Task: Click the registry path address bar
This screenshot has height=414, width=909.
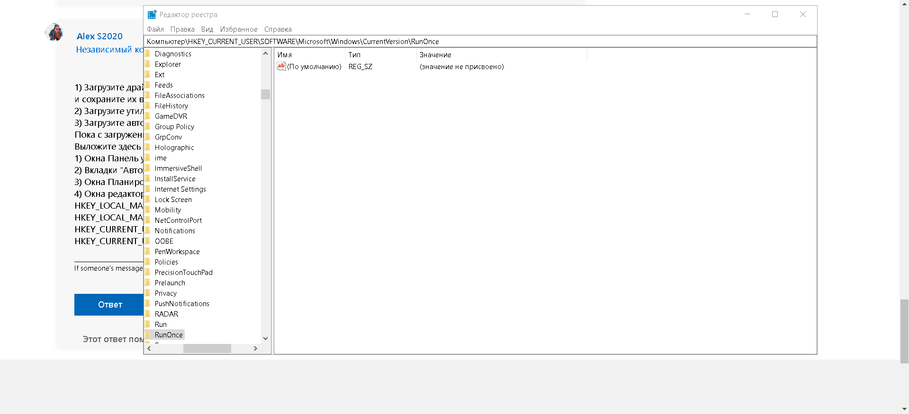Action: click(481, 42)
